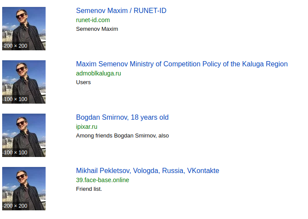Click the 'Users' snippet text

coord(83,82)
